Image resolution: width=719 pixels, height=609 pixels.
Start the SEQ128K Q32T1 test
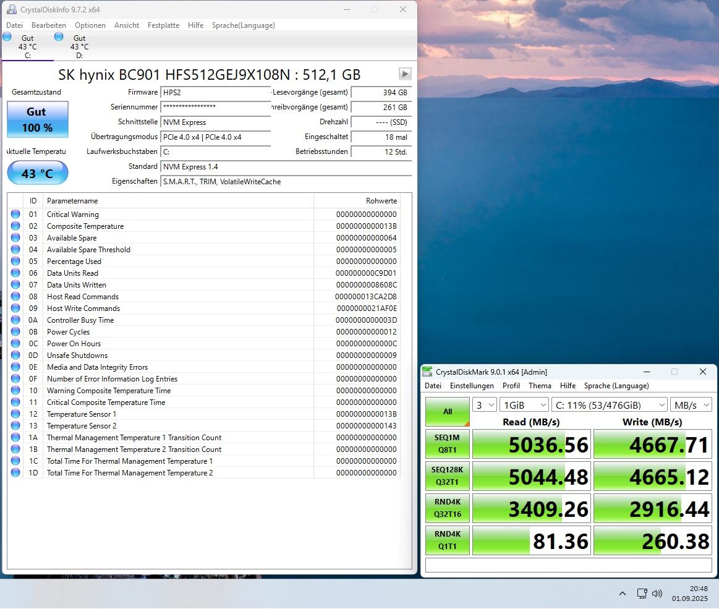point(448,476)
